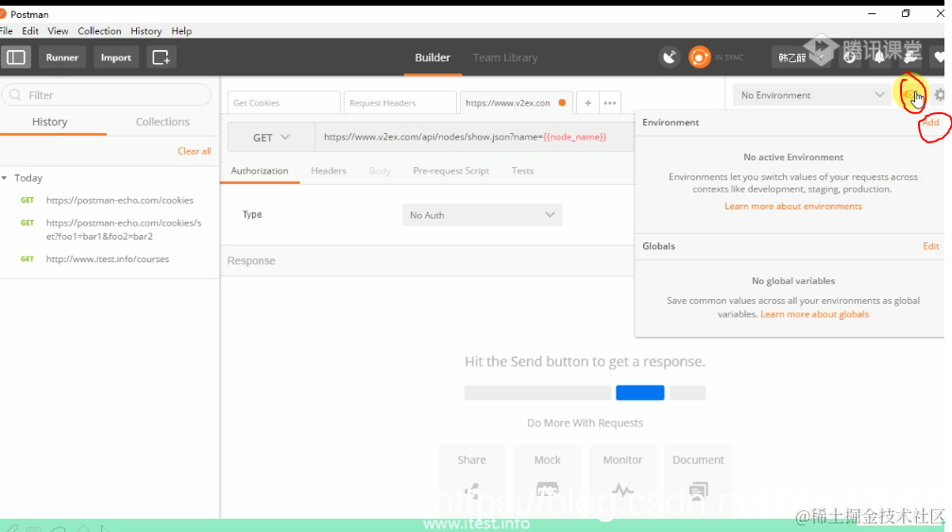Click the search magnifier icon in Filter

pos(15,95)
